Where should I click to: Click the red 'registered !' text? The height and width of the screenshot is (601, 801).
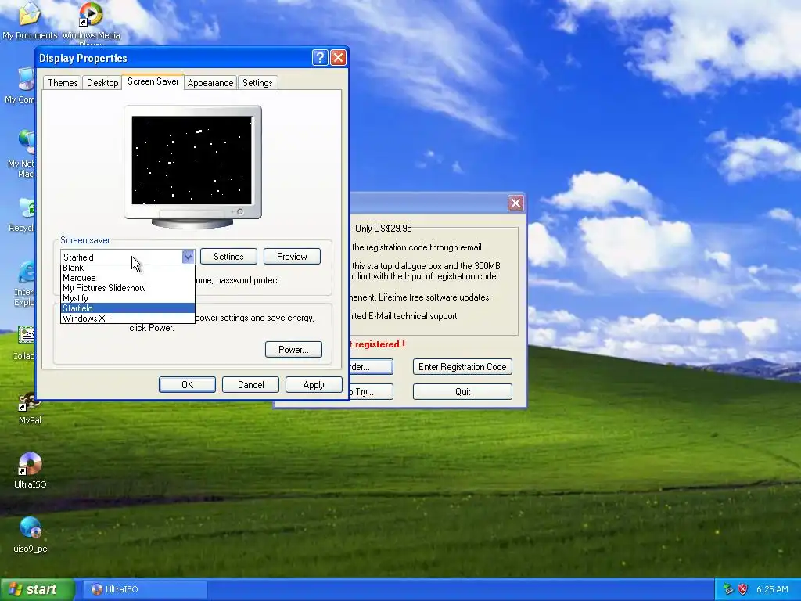click(379, 344)
